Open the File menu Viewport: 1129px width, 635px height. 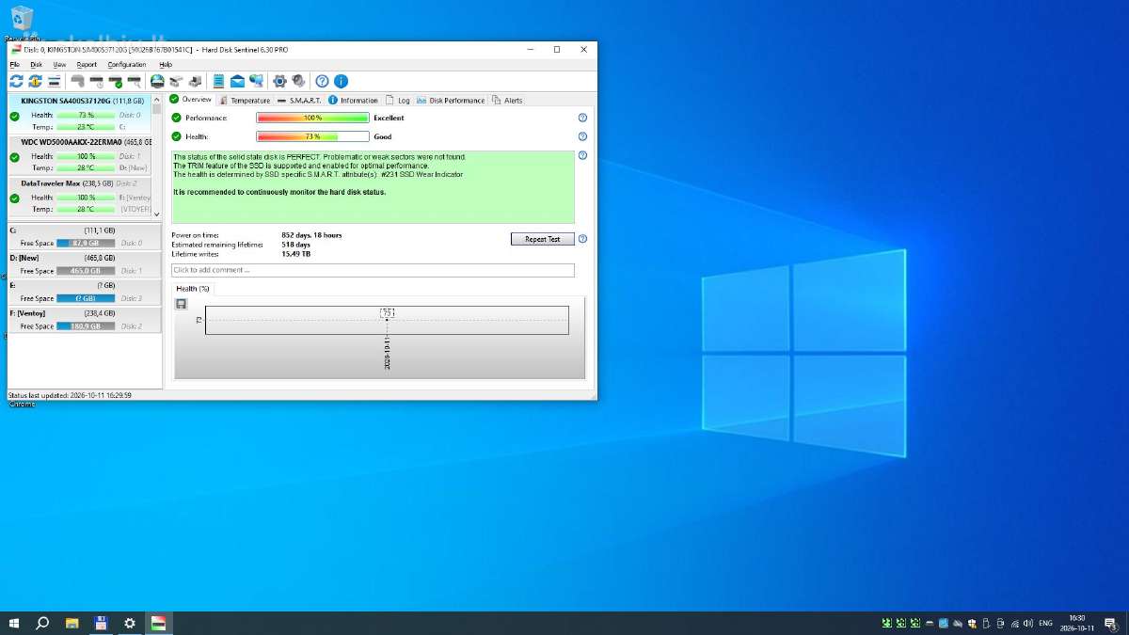pos(14,65)
